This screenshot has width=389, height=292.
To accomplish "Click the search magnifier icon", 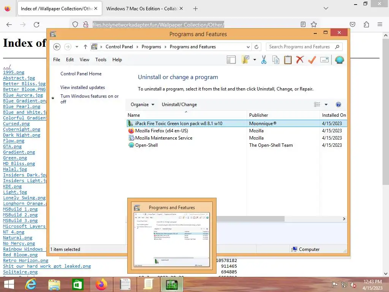I will point(337,47).
